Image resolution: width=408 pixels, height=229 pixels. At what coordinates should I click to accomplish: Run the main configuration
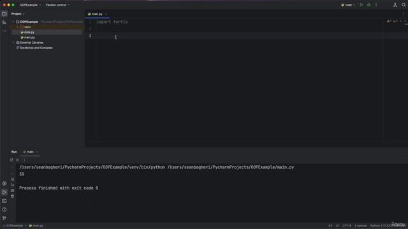(x=361, y=5)
